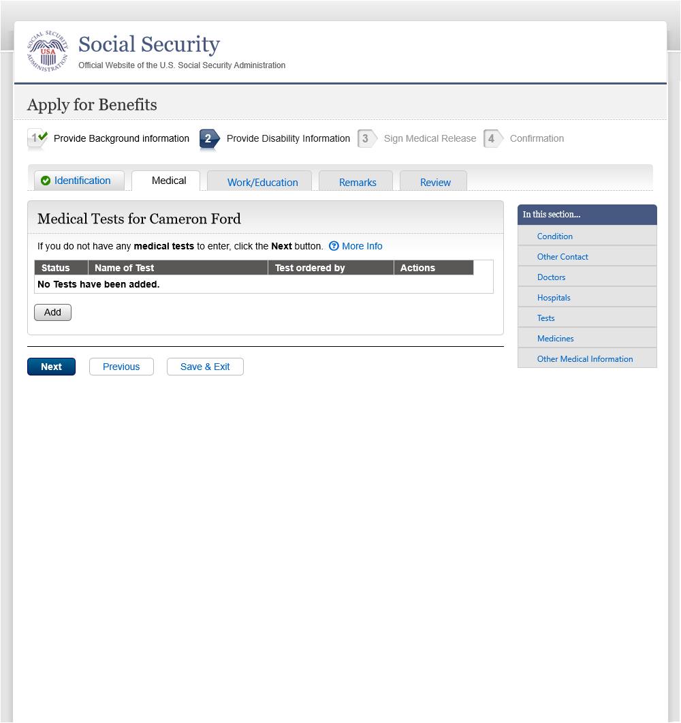Open the Remarks tab

tap(358, 182)
